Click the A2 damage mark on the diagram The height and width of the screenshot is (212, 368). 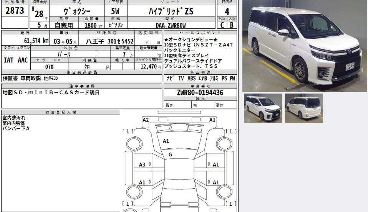click(146, 120)
